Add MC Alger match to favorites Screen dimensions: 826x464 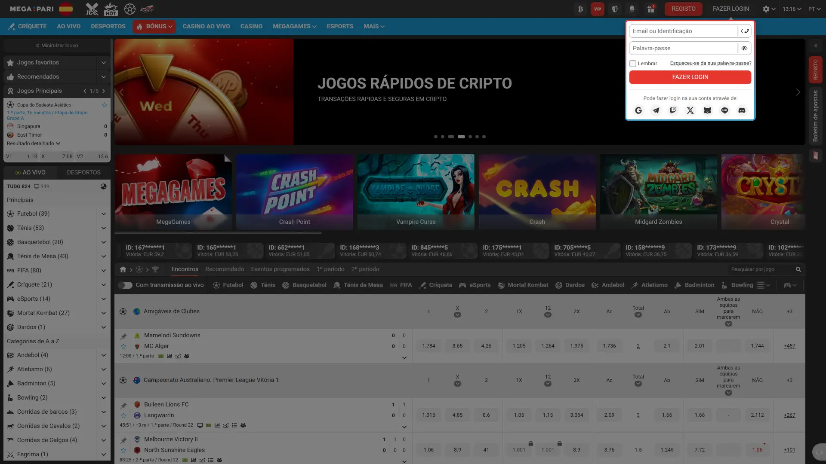click(123, 346)
